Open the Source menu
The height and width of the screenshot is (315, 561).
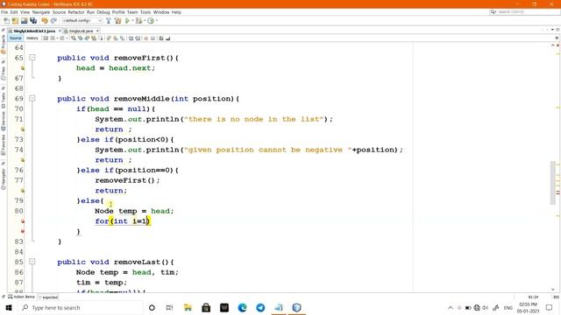(x=59, y=12)
